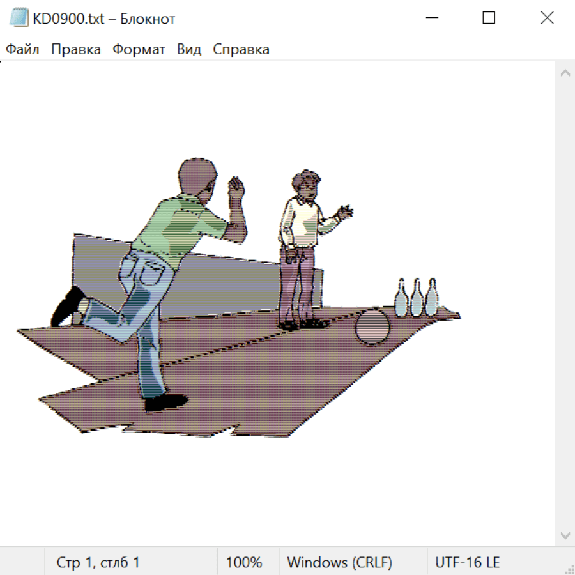This screenshot has width=575, height=575.
Task: Click the scroll up arrow on the vertical scrollbar
Action: pos(565,73)
